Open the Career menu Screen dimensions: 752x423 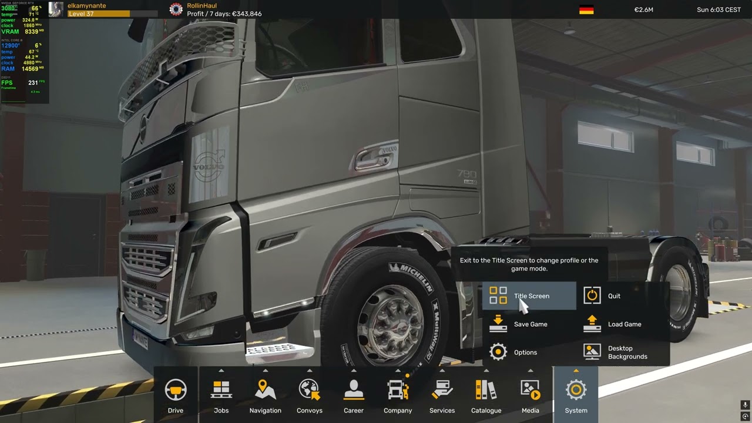tap(354, 395)
